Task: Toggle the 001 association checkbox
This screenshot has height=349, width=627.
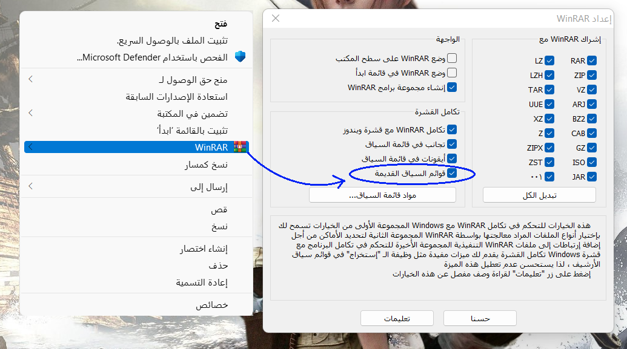Action: point(549,177)
